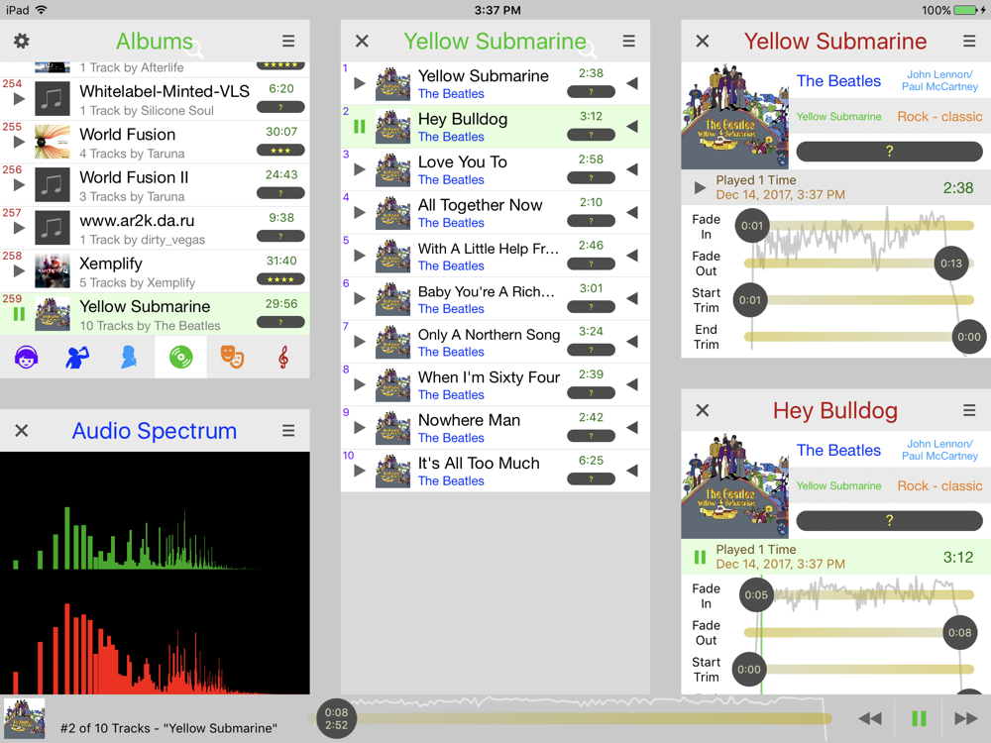
Task: Close the Hey Bulldog detail panel
Action: click(x=703, y=411)
